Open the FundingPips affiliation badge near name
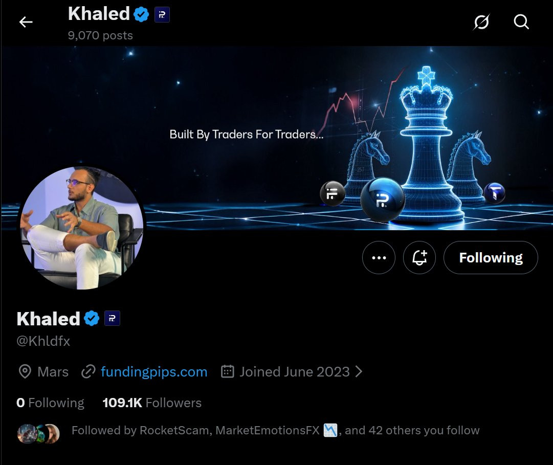This screenshot has height=465, width=553. pos(112,318)
